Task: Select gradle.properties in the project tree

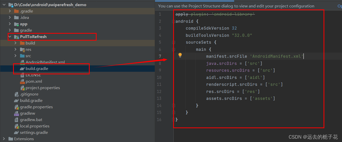Action: coord(36,107)
